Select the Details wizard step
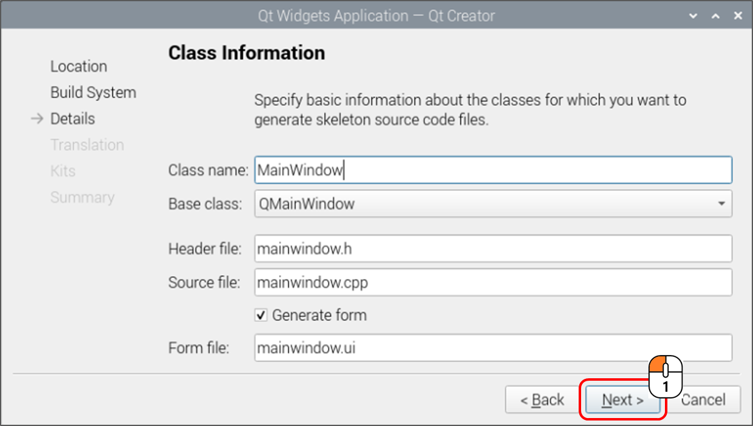This screenshot has width=753, height=426. (x=72, y=119)
